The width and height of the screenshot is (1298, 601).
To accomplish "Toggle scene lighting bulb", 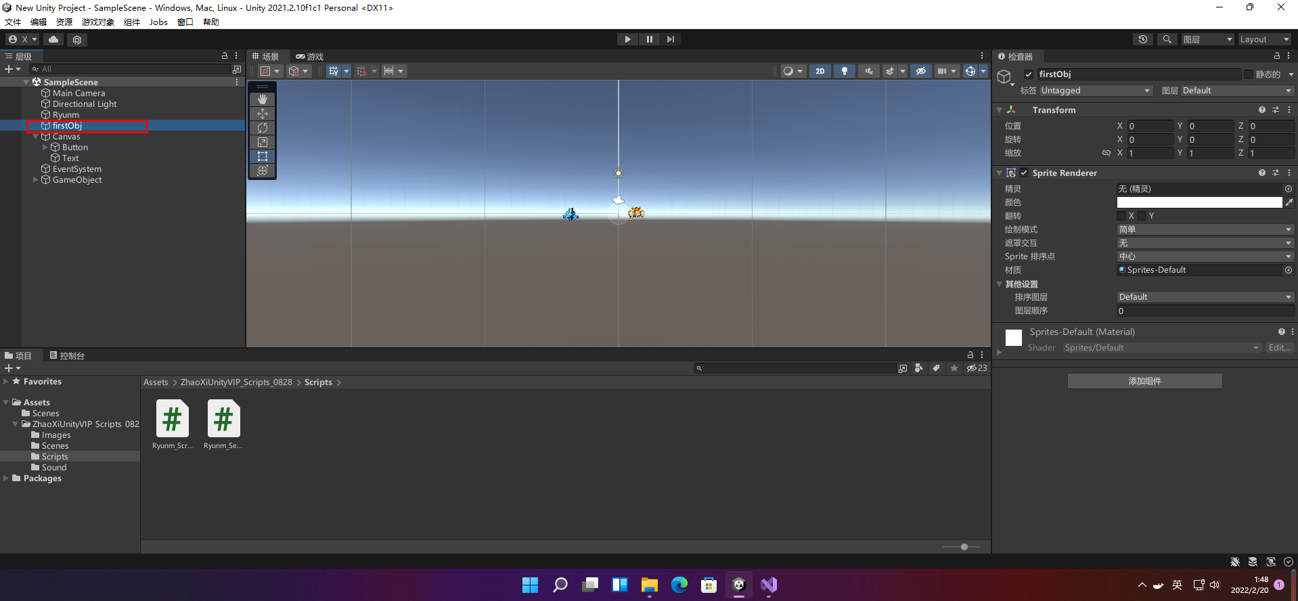I will pyautogui.click(x=844, y=71).
